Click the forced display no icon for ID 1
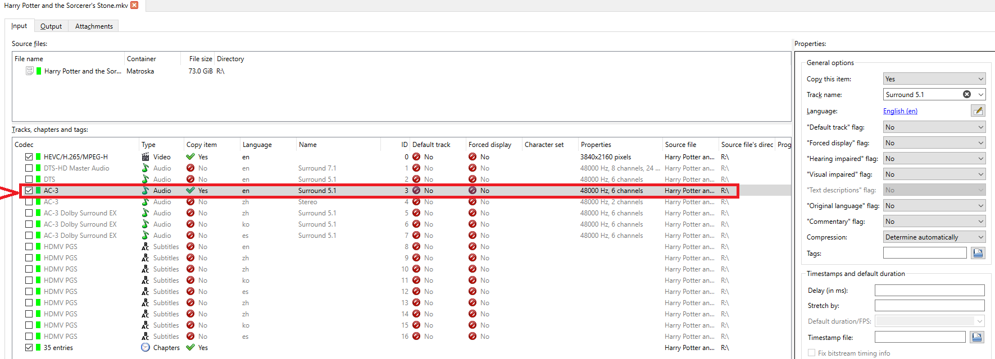 [472, 168]
